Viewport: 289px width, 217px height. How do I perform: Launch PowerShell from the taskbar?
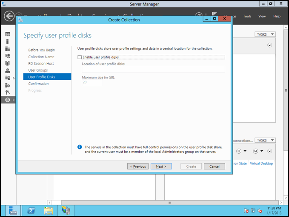click(x=31, y=210)
